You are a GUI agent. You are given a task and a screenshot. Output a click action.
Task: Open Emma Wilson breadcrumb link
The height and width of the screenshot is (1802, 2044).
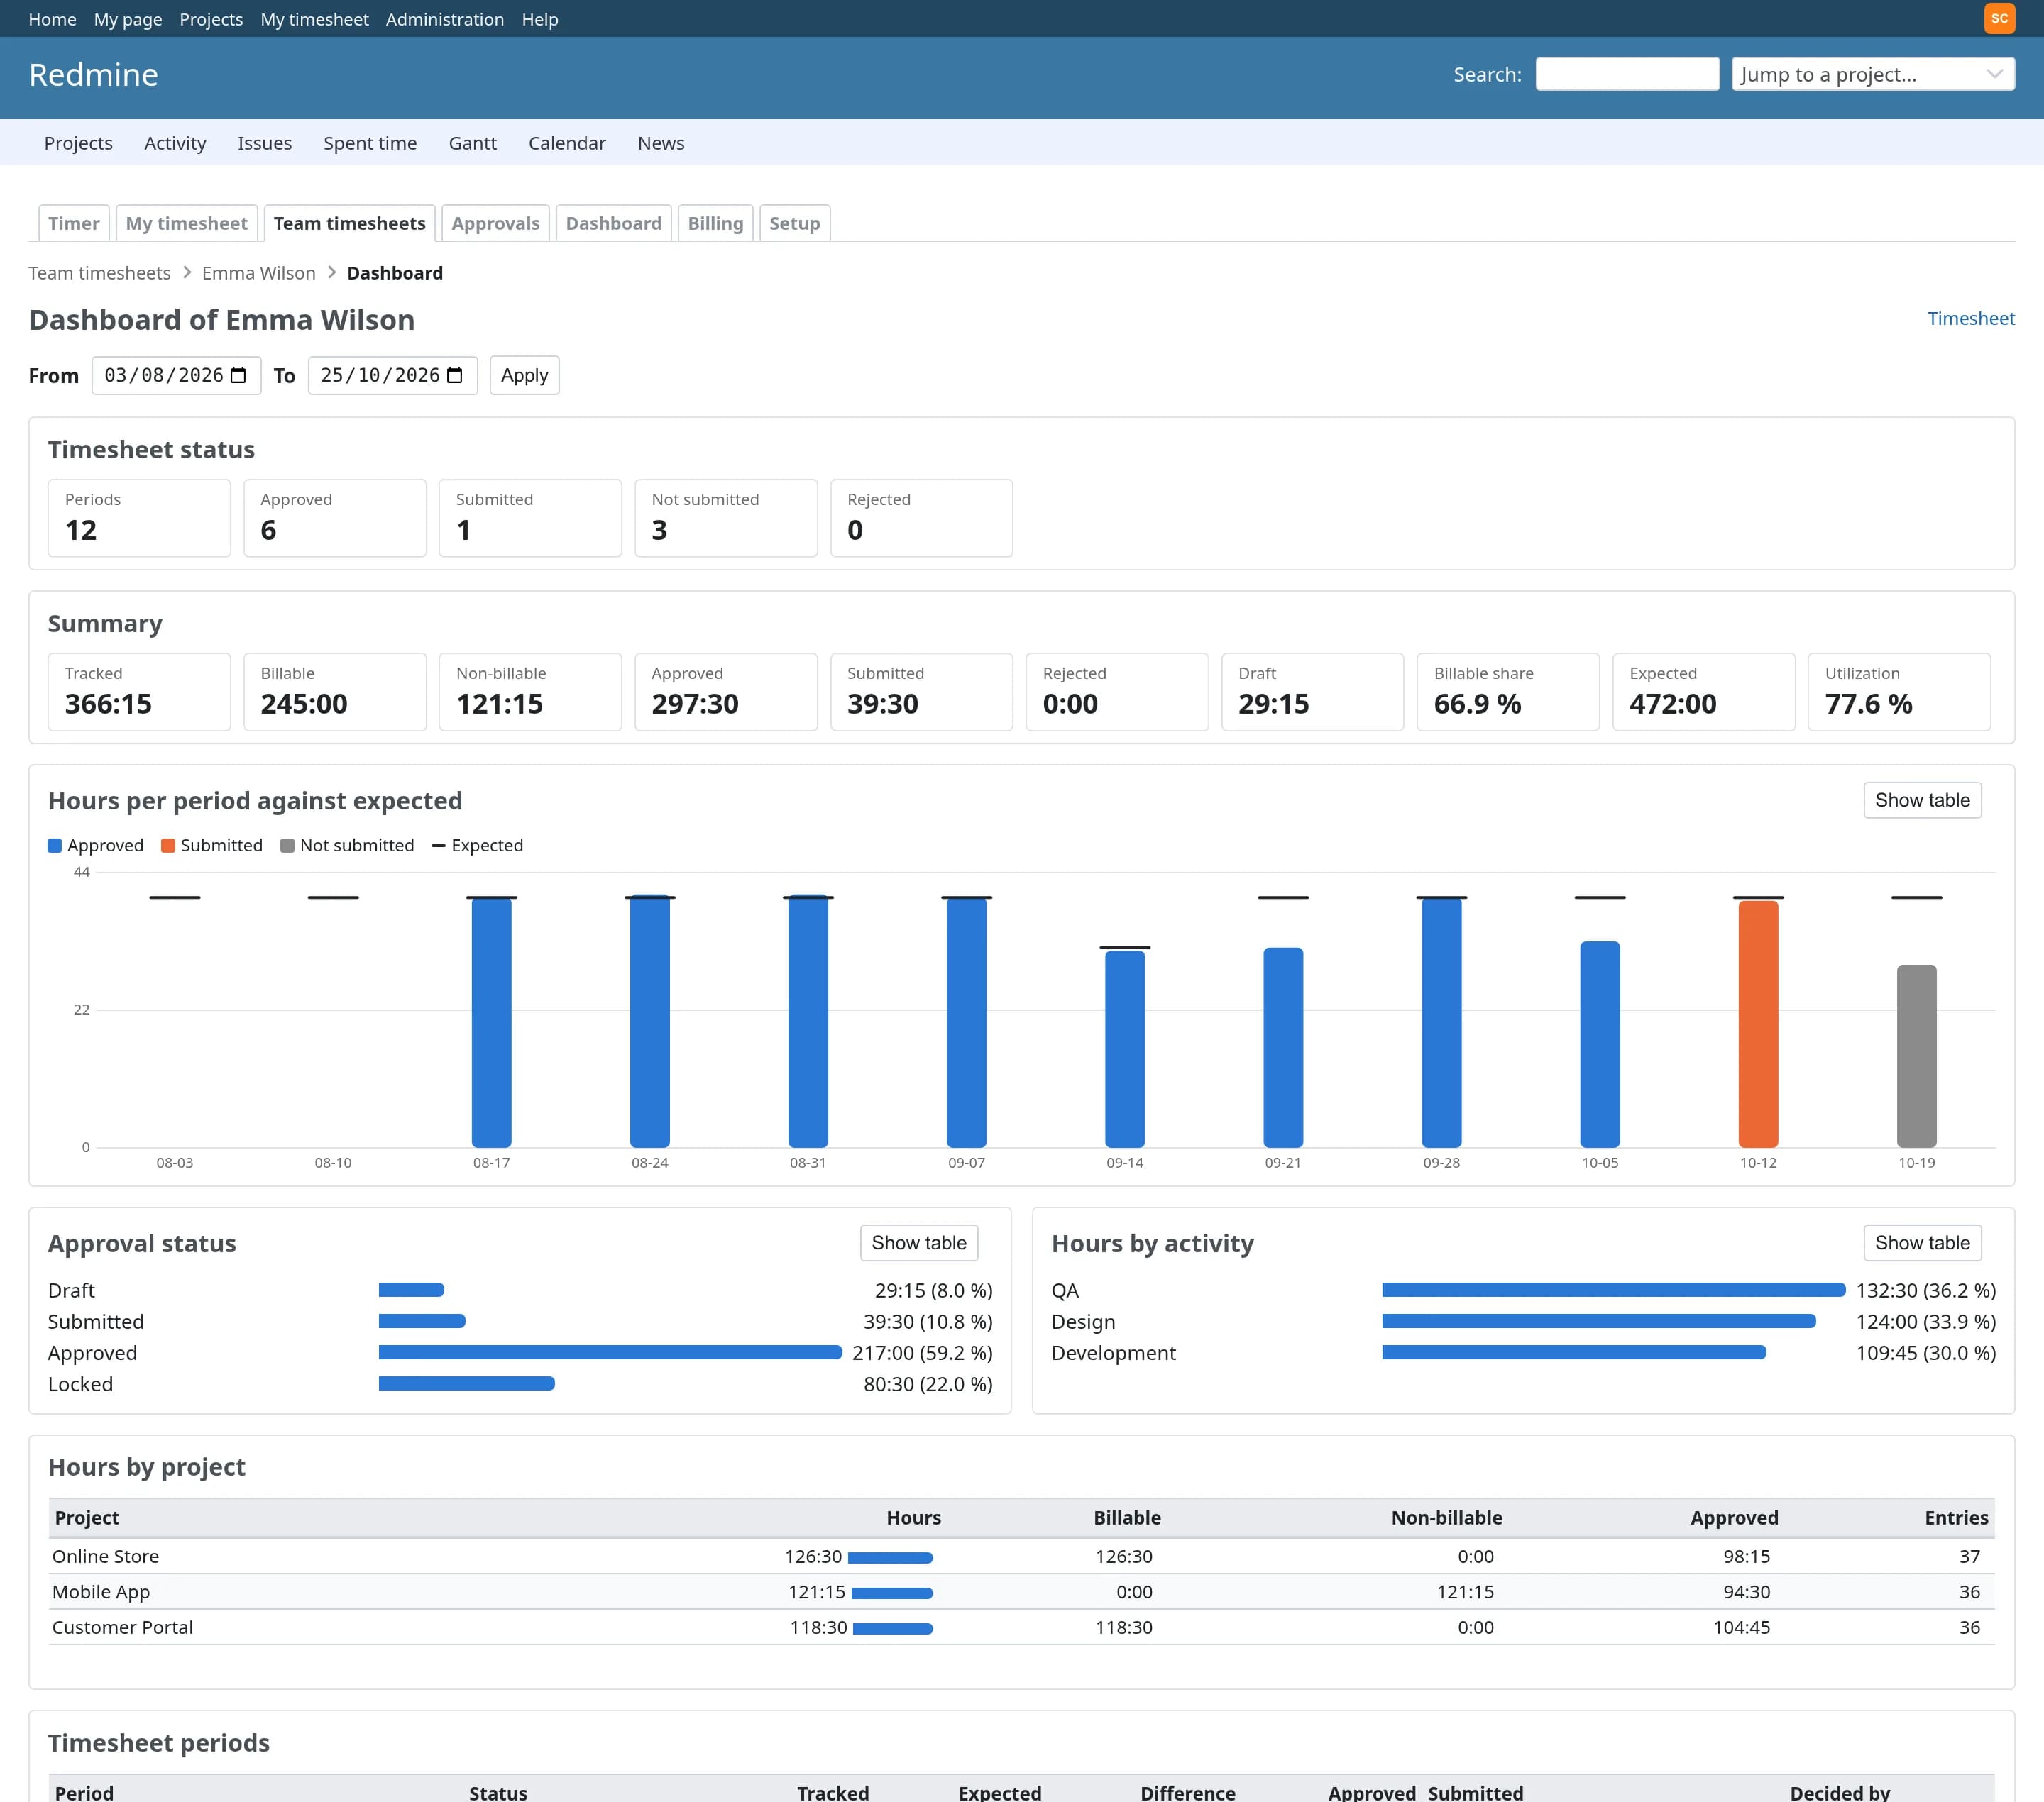pyautogui.click(x=259, y=273)
